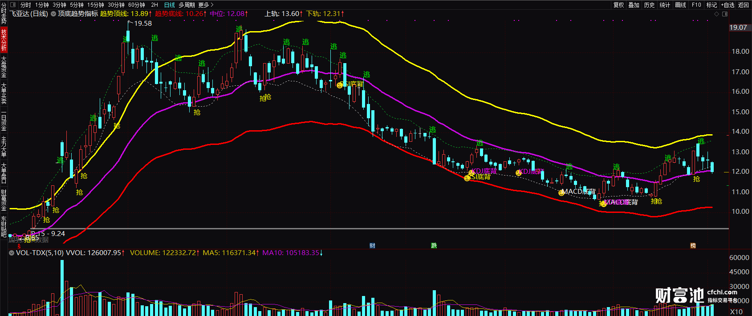Open the 历史 history view

[x=650, y=5]
